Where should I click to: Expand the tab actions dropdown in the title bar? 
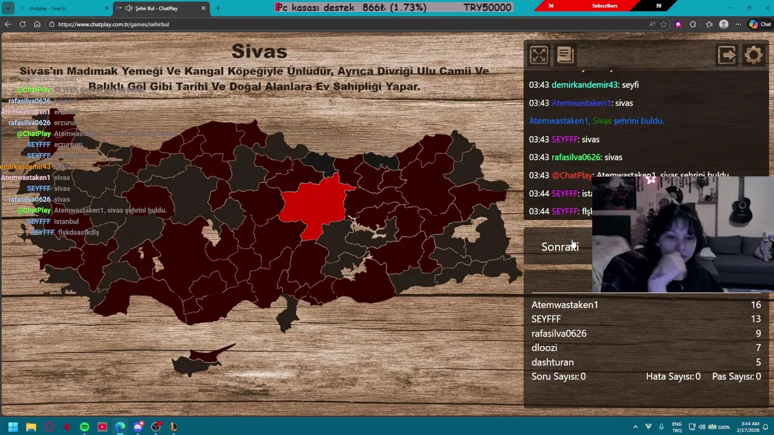pyautogui.click(x=8, y=8)
